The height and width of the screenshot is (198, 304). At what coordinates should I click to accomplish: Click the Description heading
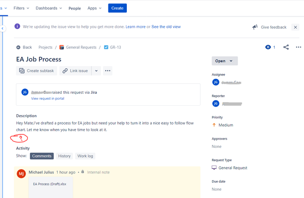[x=26, y=116]
